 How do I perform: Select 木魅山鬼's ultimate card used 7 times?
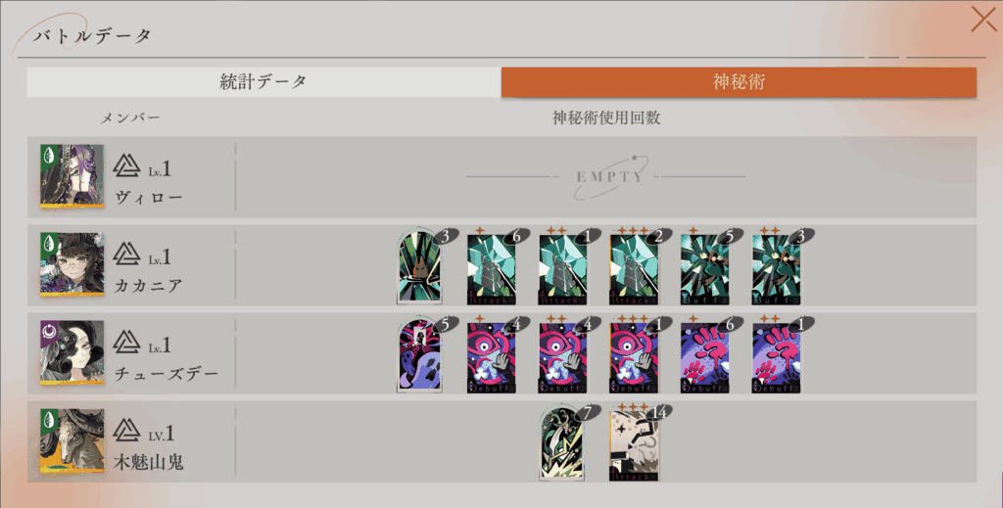562,441
